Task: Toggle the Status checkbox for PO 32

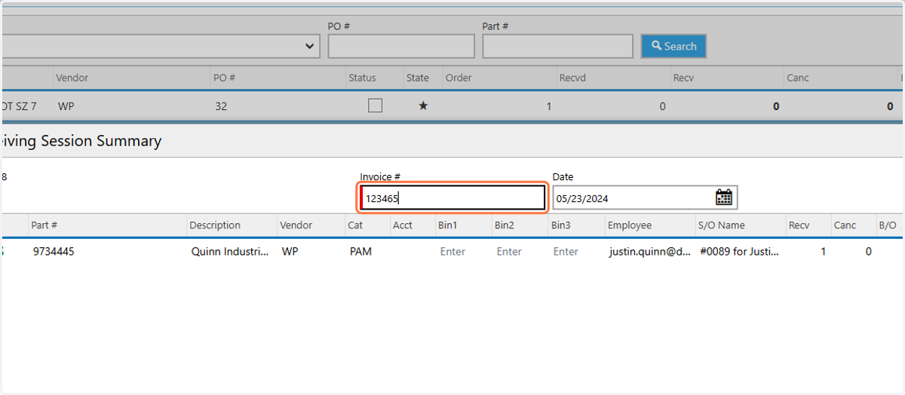Action: [375, 106]
